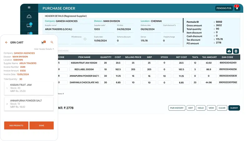Click the VIEW button
The image size is (247, 141).
point(211,108)
